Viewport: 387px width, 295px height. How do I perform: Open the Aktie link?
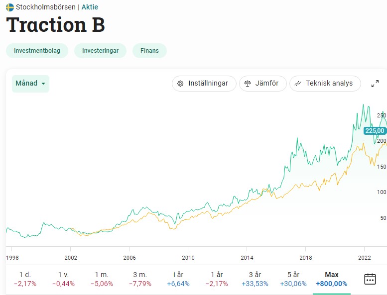[90, 7]
